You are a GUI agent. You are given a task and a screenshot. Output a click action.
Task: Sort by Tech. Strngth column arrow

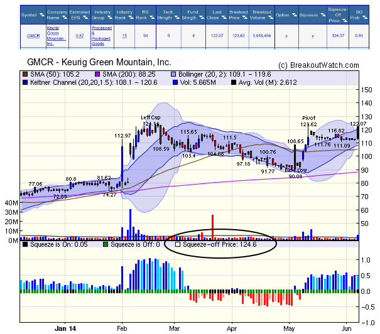[177, 18]
